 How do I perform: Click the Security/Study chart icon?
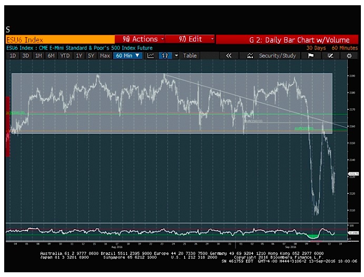[250, 56]
